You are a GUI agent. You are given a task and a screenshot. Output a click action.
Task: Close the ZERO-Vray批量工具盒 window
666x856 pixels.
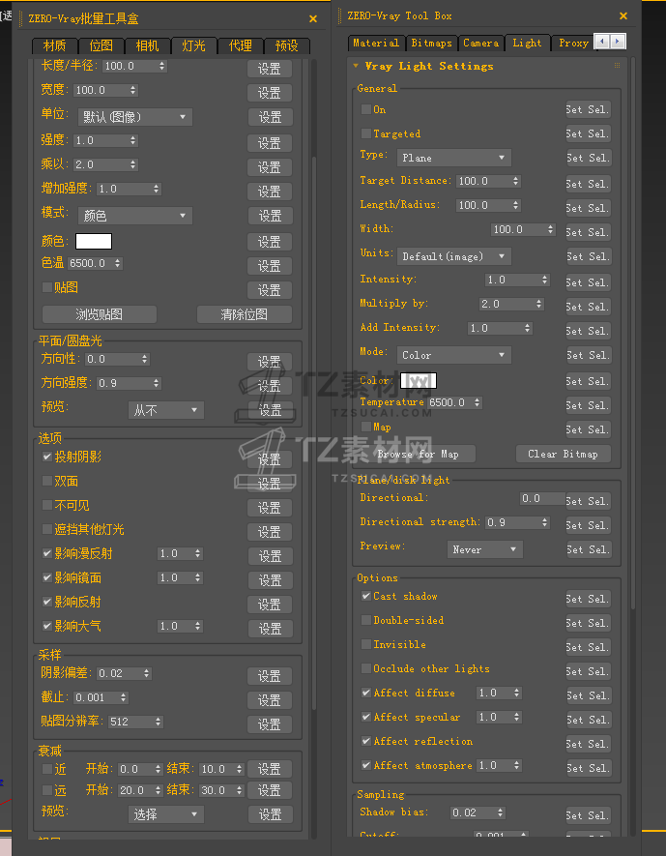tap(313, 18)
